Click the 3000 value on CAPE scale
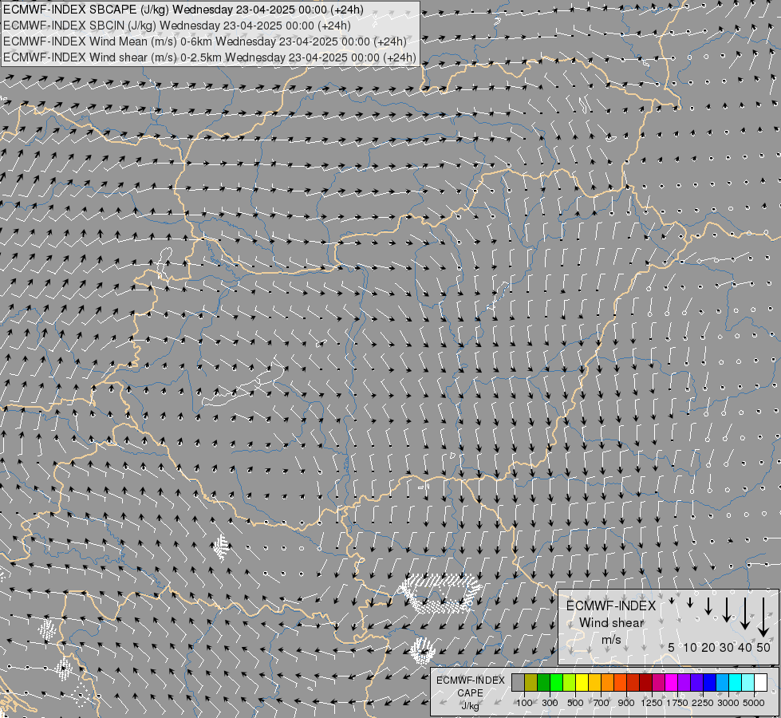Screen dimensions: 781x718 [x=728, y=703]
